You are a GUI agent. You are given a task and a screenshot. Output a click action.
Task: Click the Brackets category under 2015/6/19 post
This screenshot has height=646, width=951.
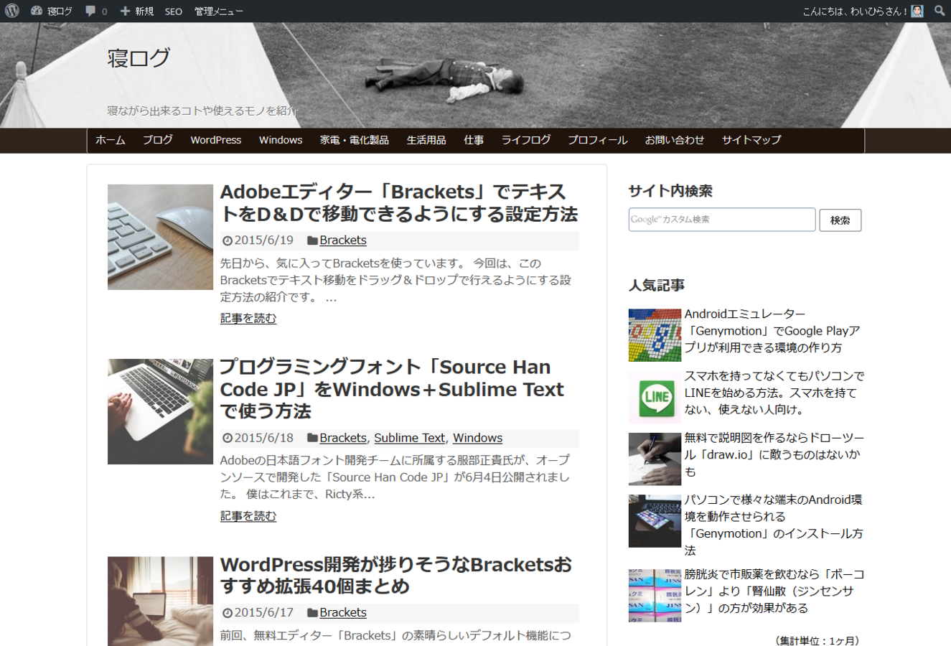click(343, 240)
